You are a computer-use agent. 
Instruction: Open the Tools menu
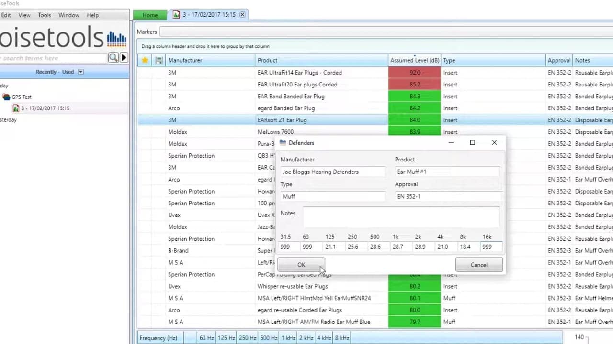(45, 15)
